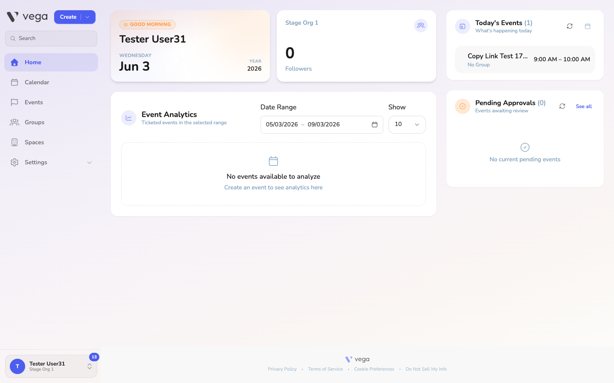Image resolution: width=614 pixels, height=383 pixels.
Task: Refresh the Pending Approvals panel
Action: coord(562,106)
